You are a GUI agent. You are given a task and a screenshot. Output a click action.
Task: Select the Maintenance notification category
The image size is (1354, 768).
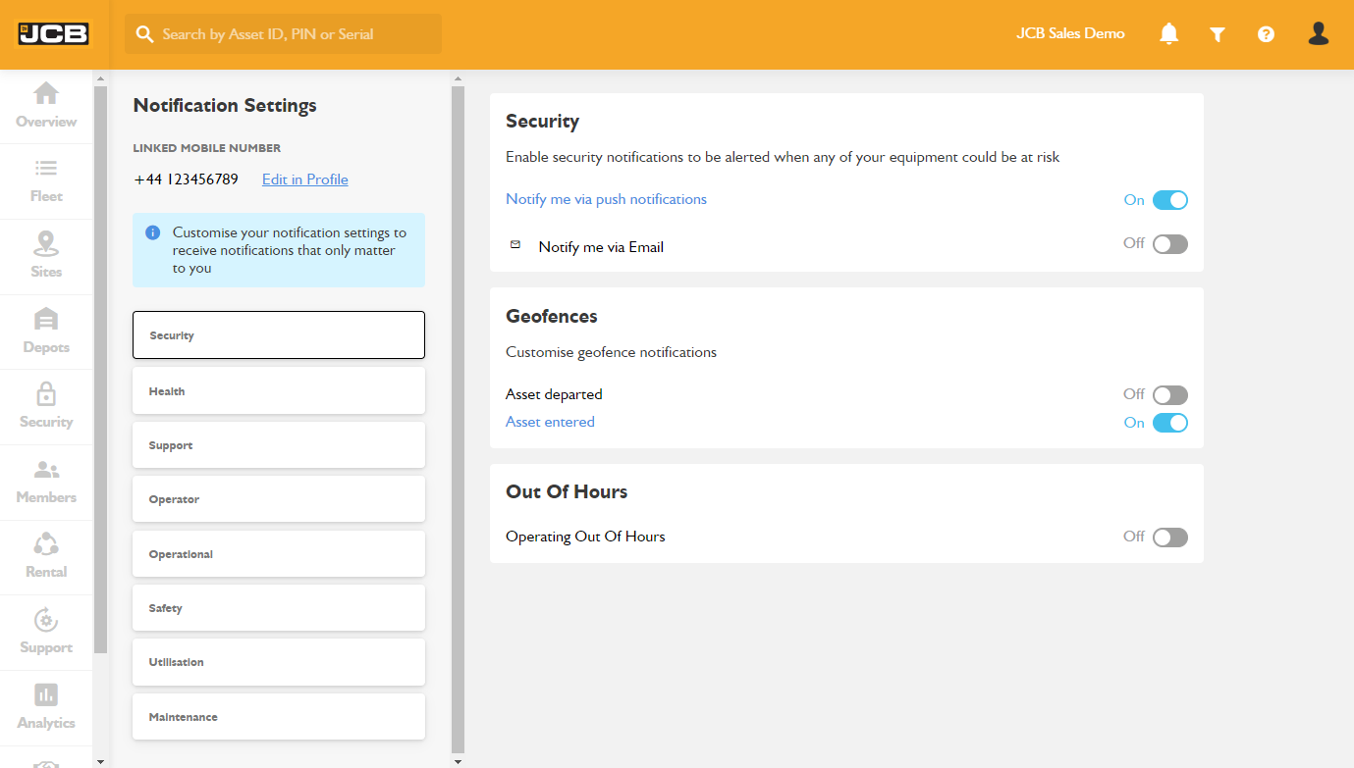click(x=279, y=717)
